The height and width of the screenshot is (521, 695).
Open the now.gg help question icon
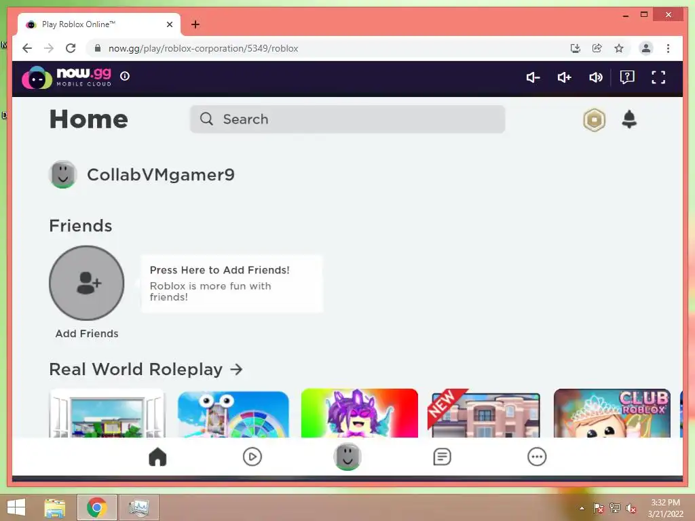[627, 77]
